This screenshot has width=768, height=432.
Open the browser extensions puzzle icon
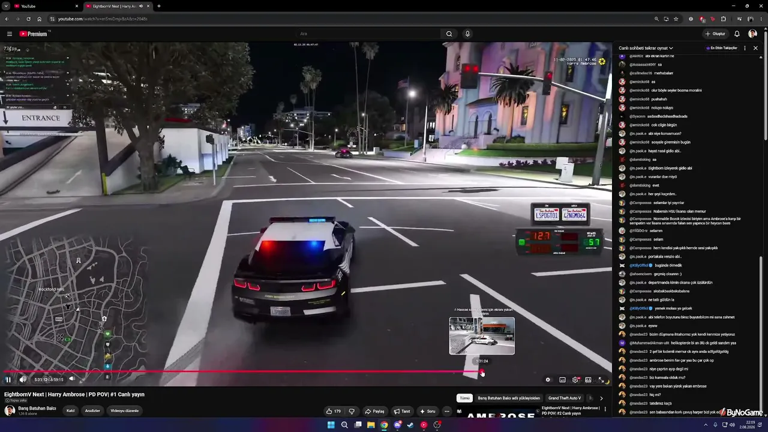(724, 19)
